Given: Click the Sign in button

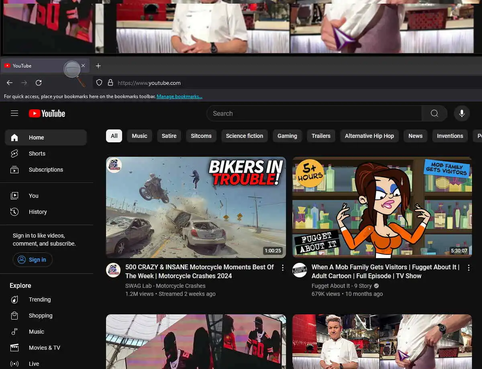Looking at the screenshot, I should tap(33, 260).
